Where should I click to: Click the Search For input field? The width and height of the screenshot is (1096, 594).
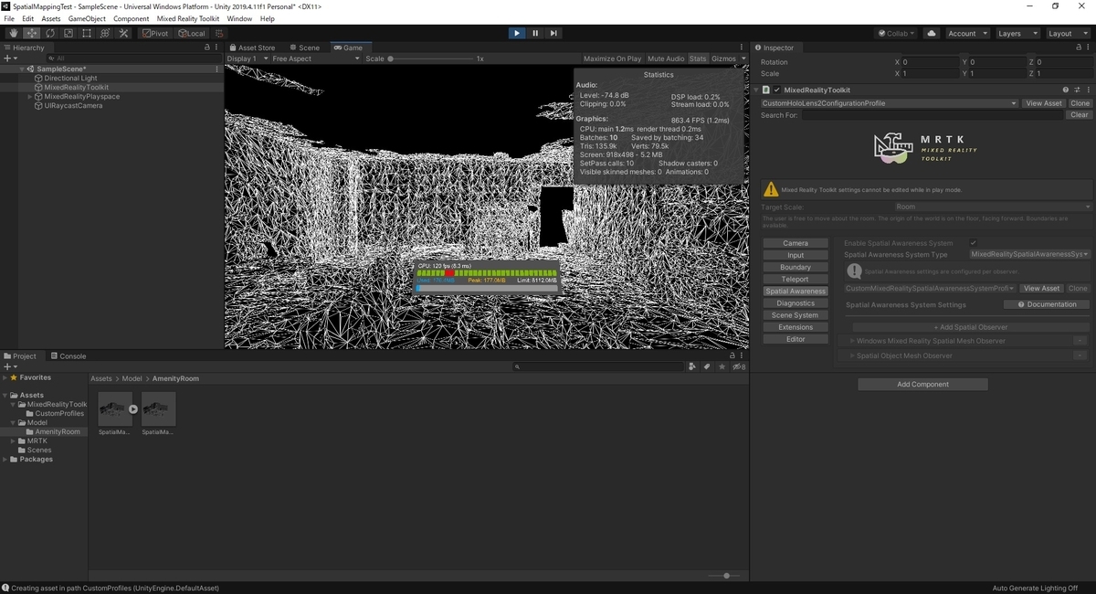pyautogui.click(x=933, y=115)
